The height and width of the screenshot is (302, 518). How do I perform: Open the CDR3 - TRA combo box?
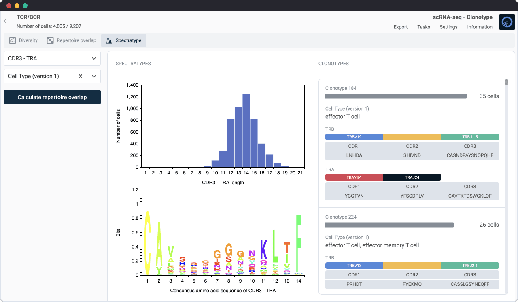pos(52,58)
